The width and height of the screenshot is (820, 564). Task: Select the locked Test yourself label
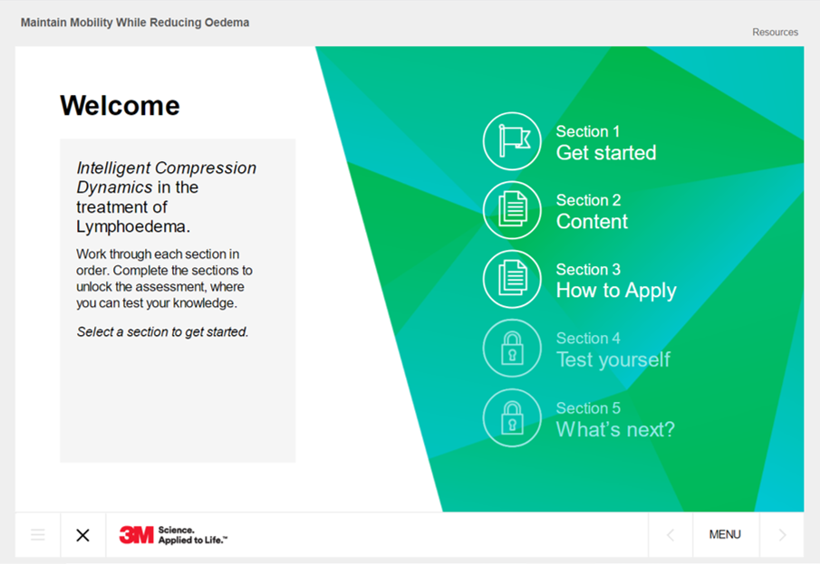(613, 359)
